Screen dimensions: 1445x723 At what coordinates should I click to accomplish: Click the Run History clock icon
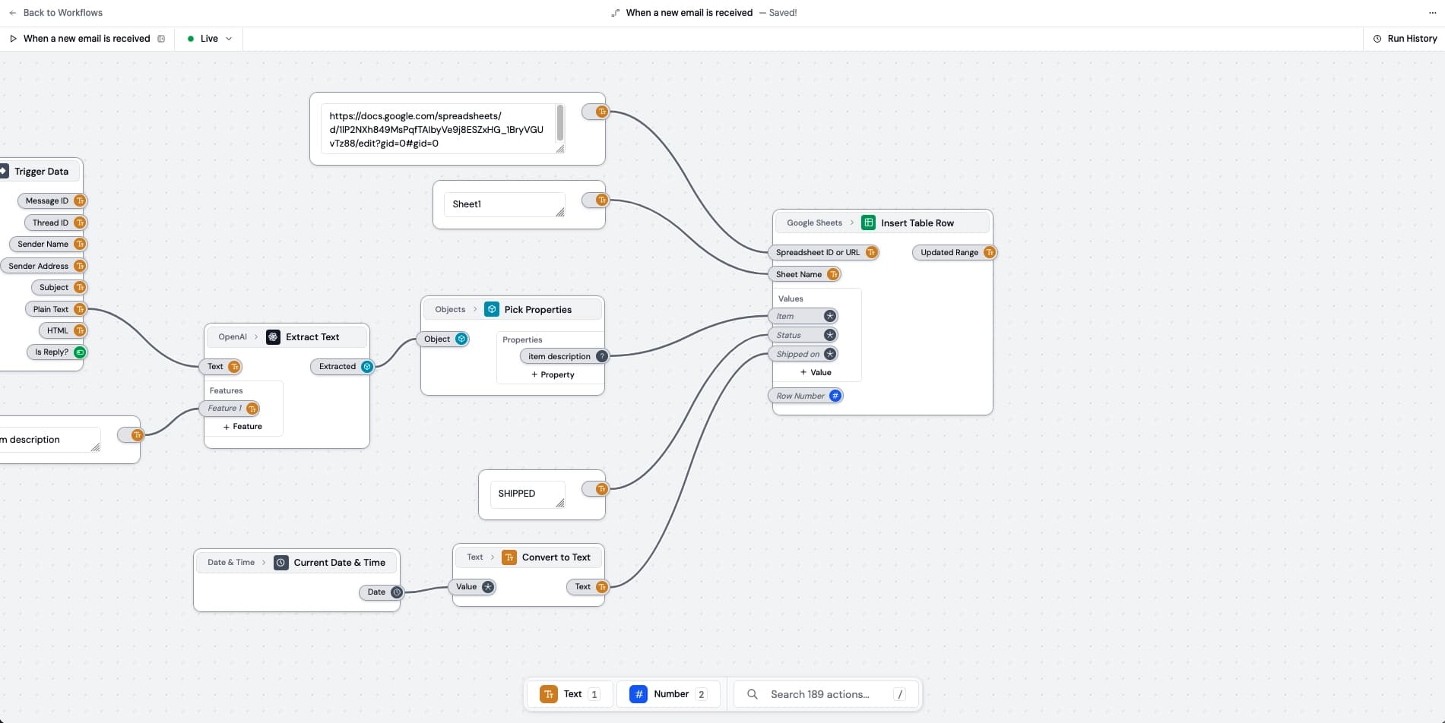point(1376,38)
